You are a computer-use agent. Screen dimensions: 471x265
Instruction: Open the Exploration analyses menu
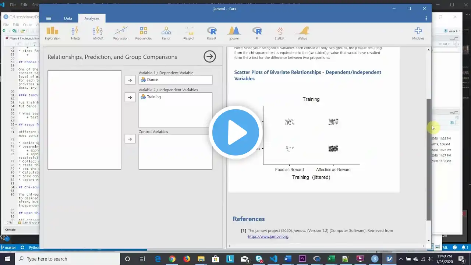[53, 33]
